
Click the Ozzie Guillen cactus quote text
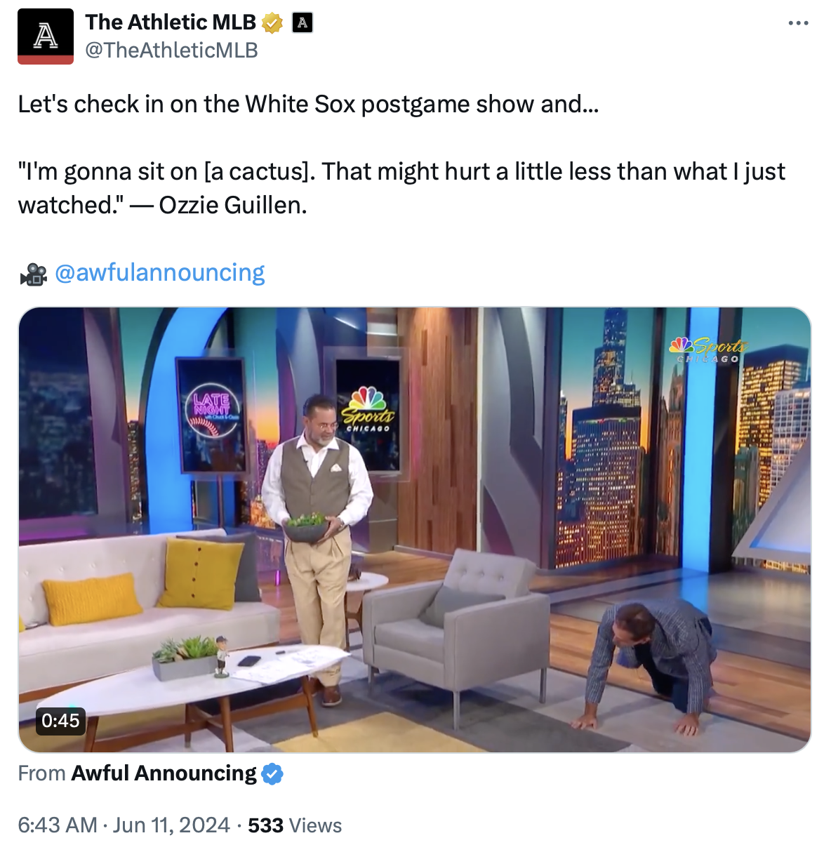pos(401,188)
